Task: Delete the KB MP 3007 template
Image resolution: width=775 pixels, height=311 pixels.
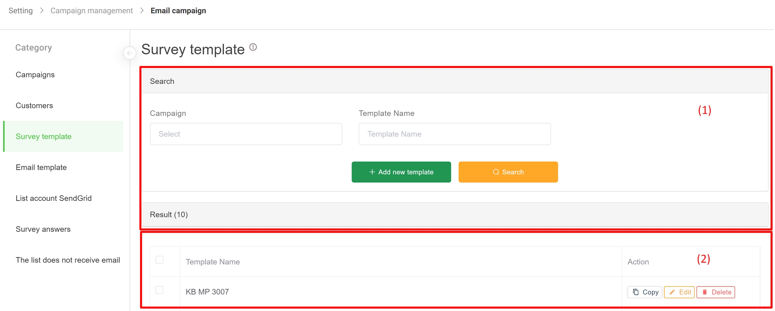Action: (715, 292)
